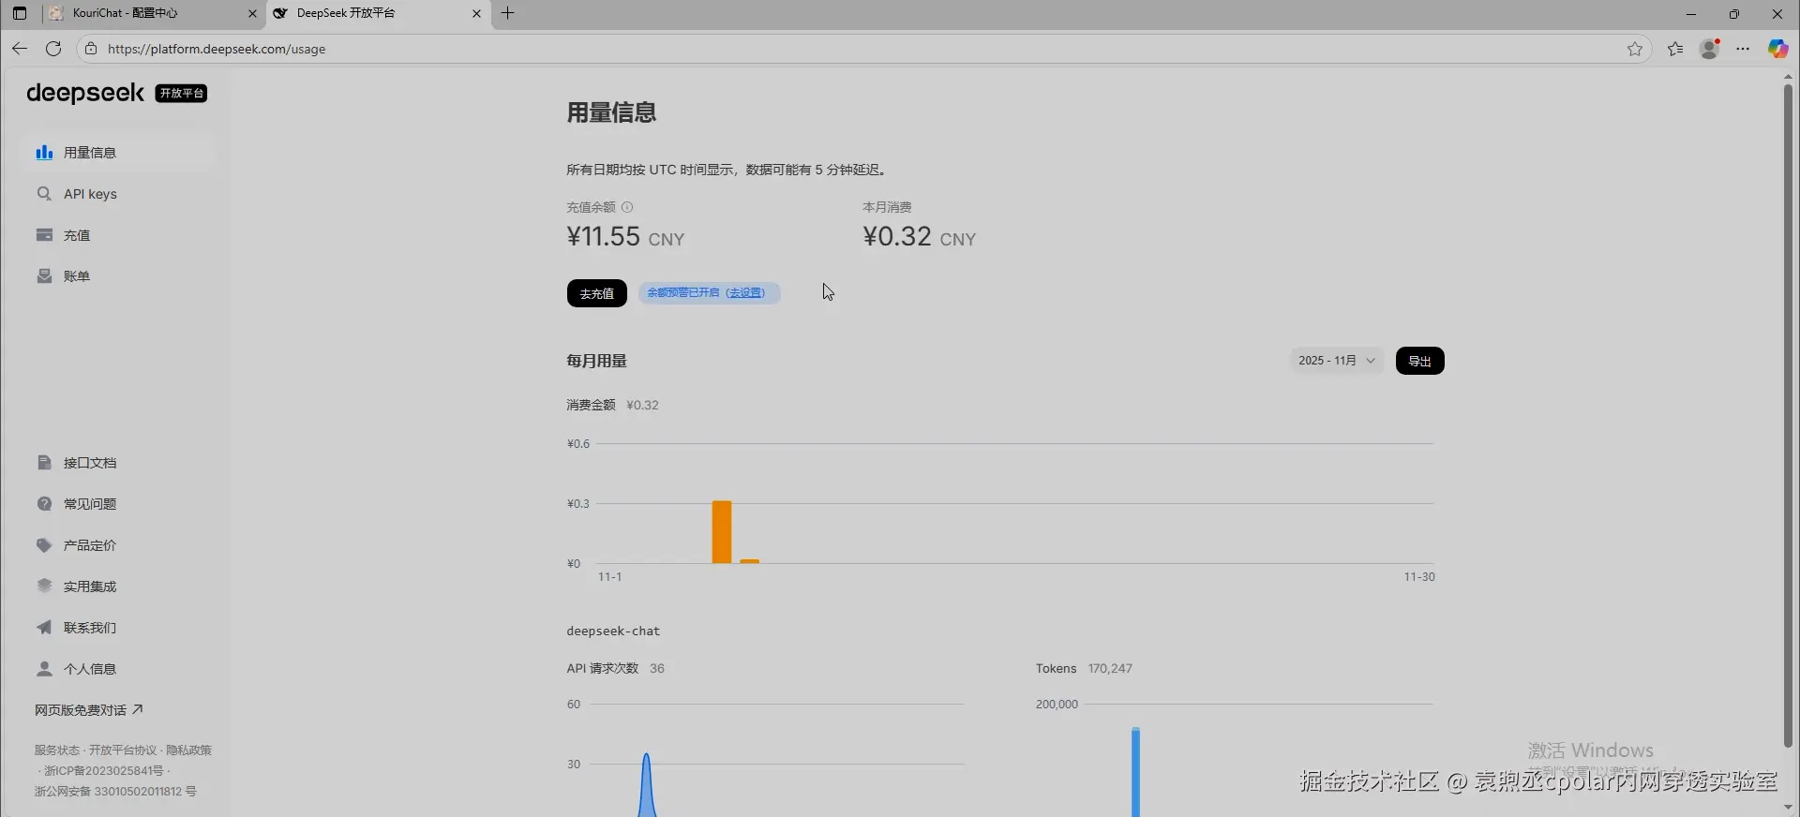Click the deepseek logo
This screenshot has width=1800, height=817.
tap(85, 93)
